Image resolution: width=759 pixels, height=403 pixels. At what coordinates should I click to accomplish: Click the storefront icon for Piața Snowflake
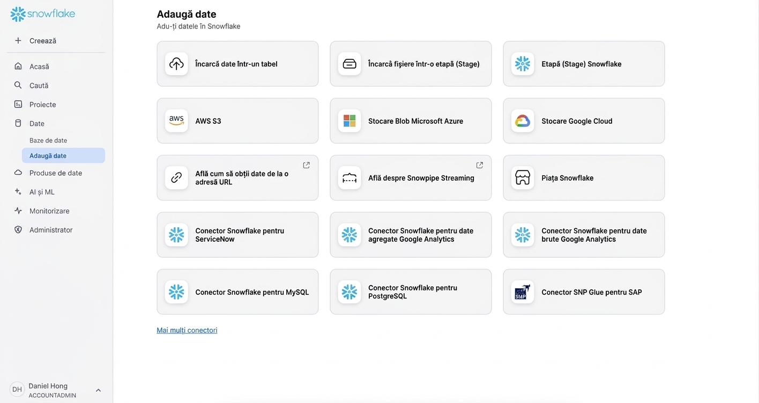[x=523, y=178]
